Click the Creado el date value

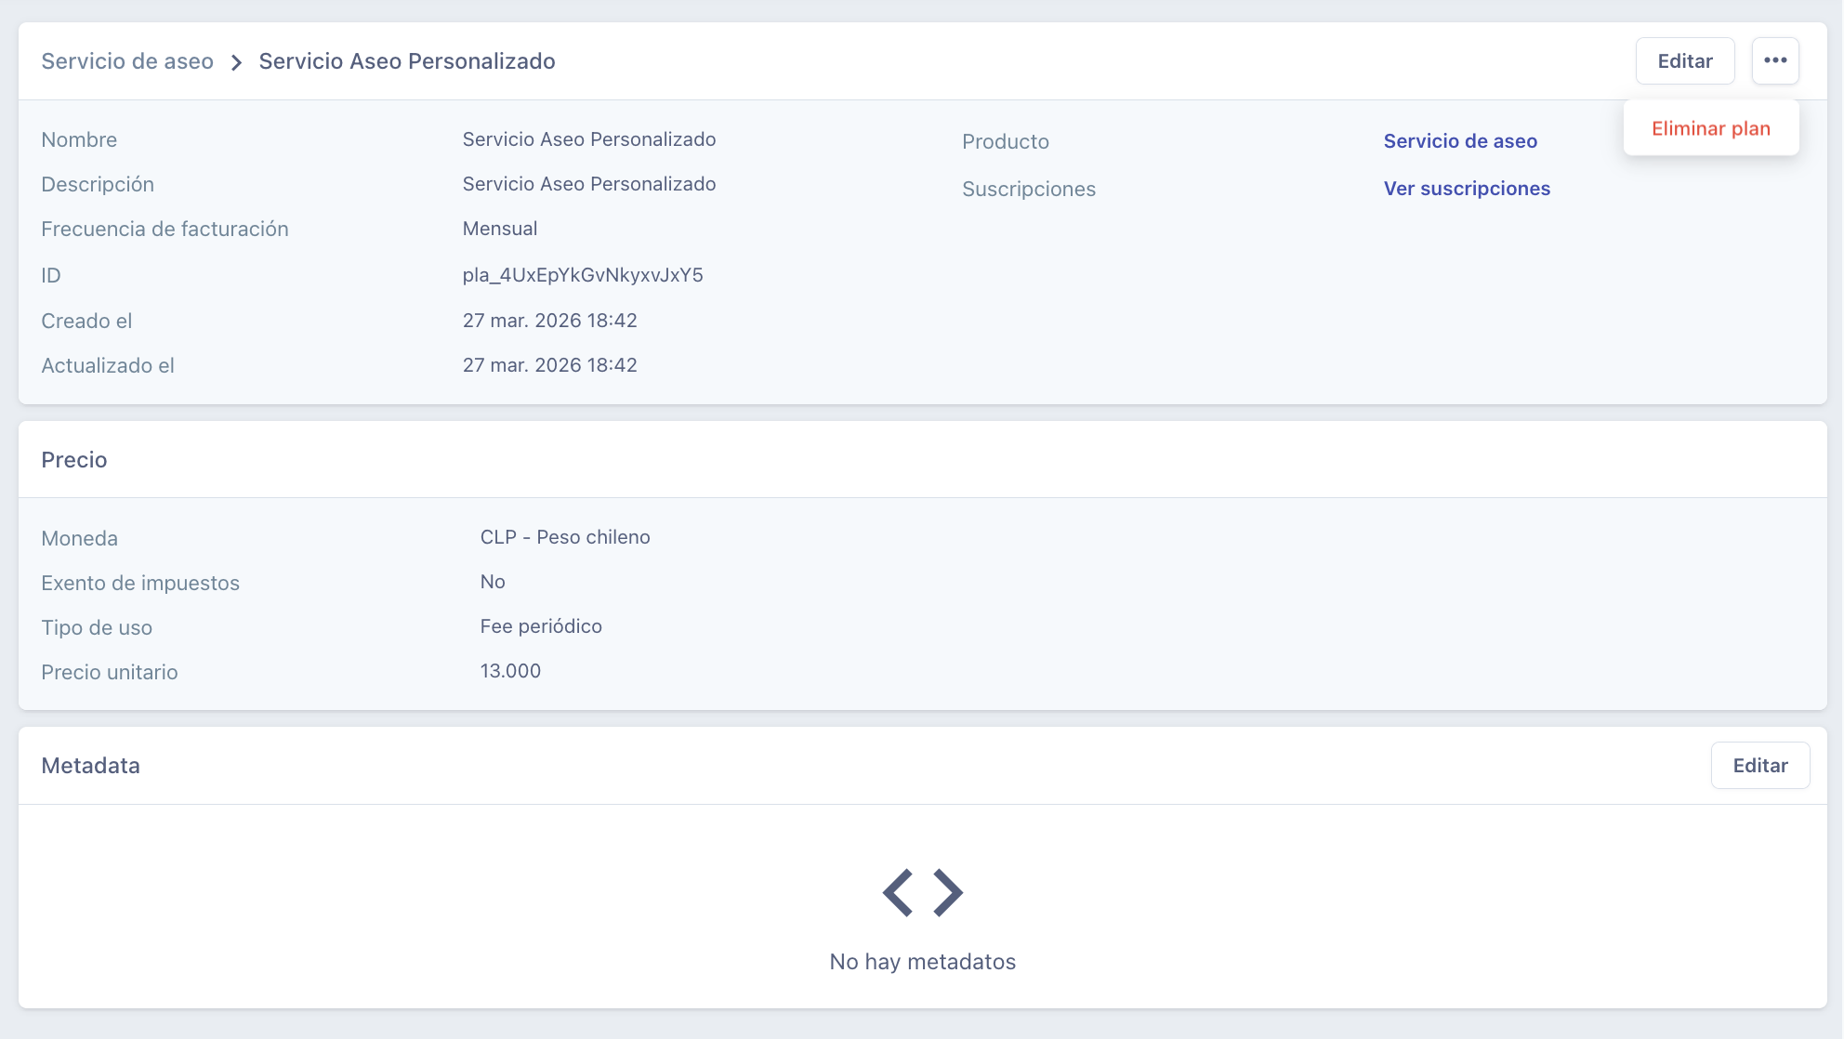pyautogui.click(x=550, y=321)
